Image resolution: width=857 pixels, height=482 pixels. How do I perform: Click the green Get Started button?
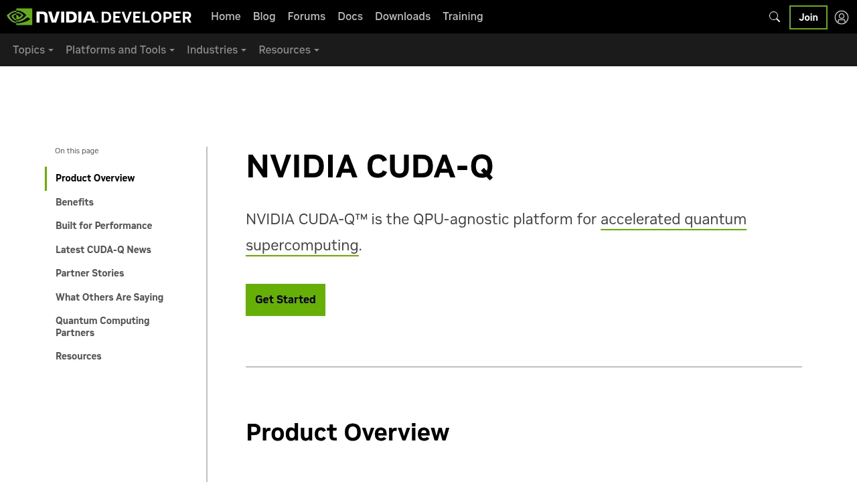click(x=285, y=299)
